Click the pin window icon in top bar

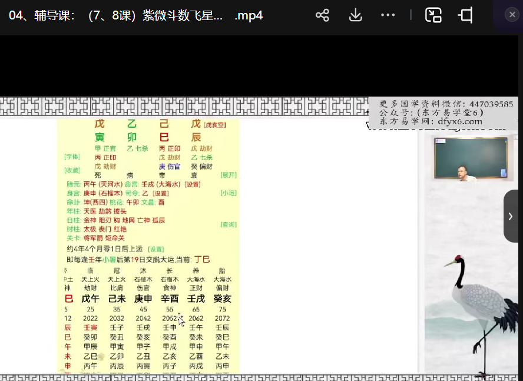(x=465, y=15)
